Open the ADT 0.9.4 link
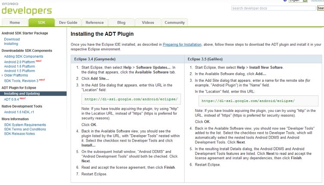Screen dimensions: 324x185 [11, 99]
